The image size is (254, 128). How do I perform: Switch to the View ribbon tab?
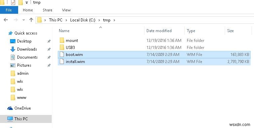coord(66,10)
